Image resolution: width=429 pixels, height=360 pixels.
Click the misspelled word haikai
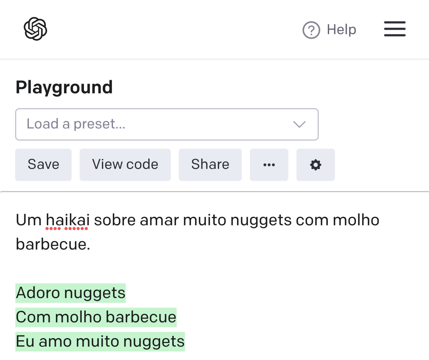[x=68, y=220]
